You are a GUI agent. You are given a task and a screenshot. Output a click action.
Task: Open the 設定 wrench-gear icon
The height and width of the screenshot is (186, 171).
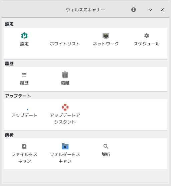[x=24, y=36]
